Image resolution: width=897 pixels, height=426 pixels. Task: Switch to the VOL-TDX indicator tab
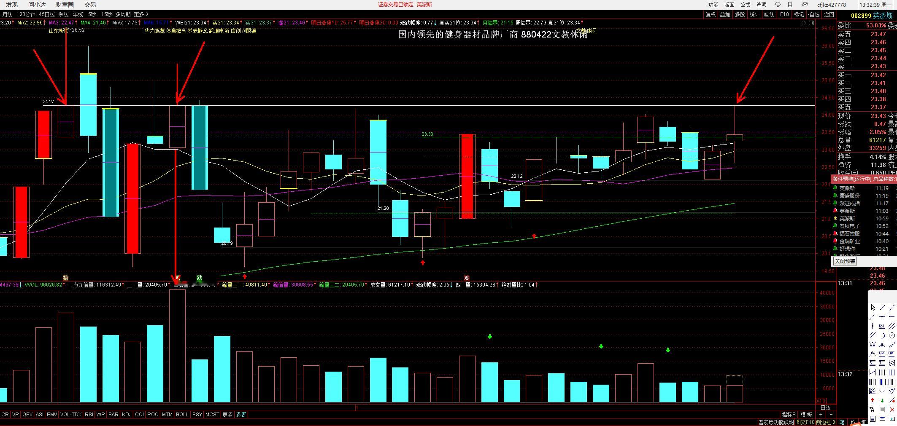71,415
